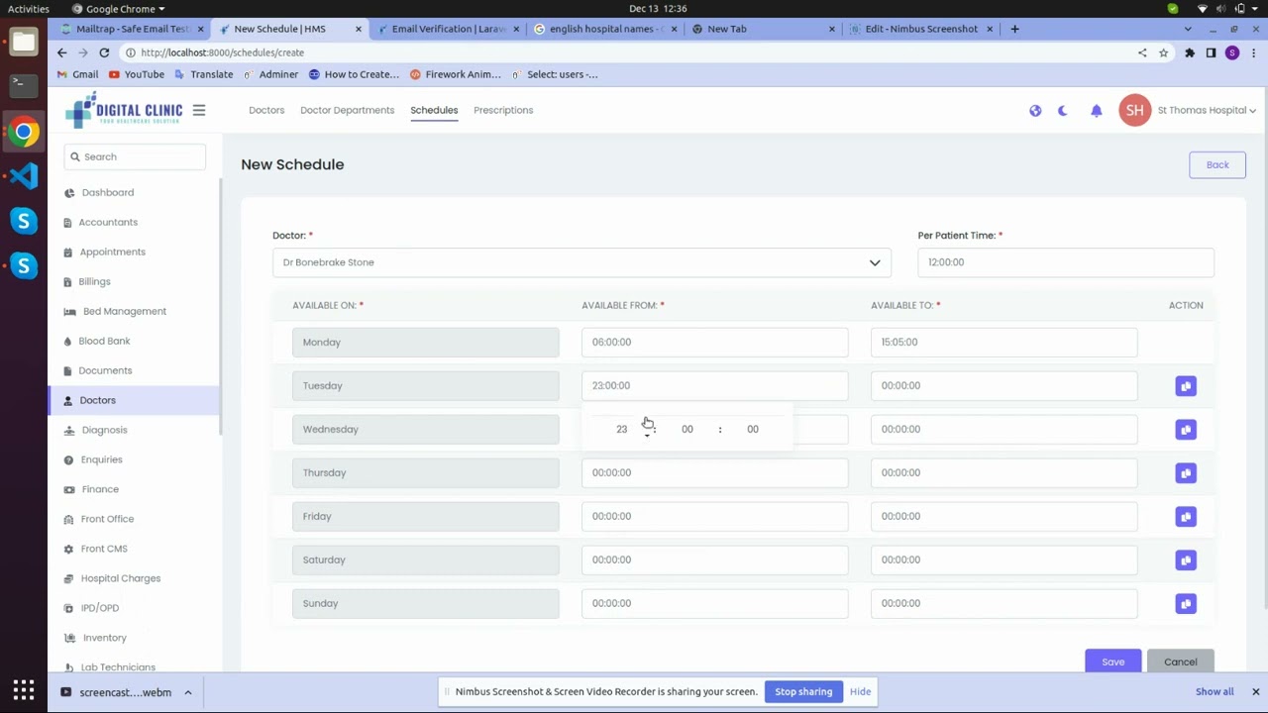
Task: Click Thursday Available From time field
Action: click(714, 472)
